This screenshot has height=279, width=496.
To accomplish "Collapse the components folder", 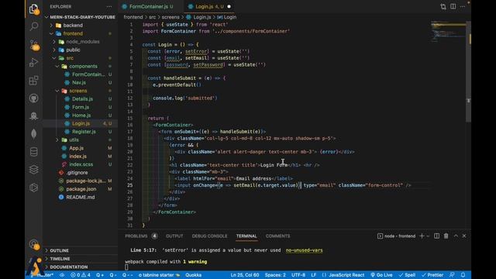I will 83,67.
